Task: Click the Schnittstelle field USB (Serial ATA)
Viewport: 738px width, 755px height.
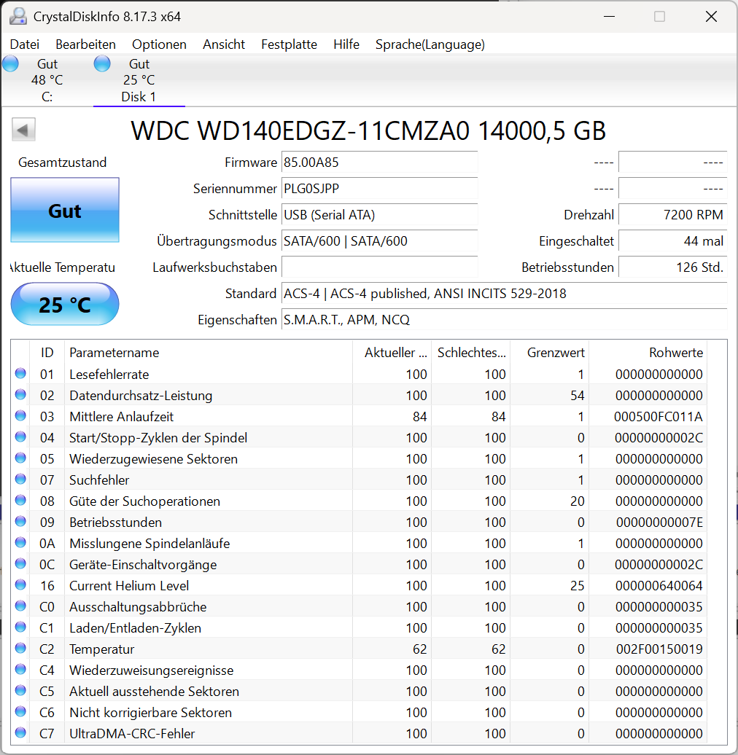Action: click(x=380, y=215)
